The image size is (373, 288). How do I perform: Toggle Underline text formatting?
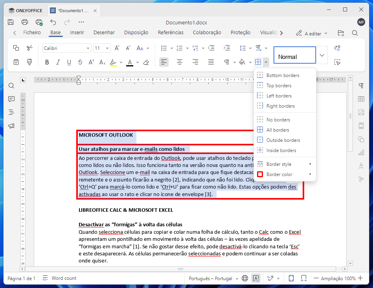click(69, 62)
